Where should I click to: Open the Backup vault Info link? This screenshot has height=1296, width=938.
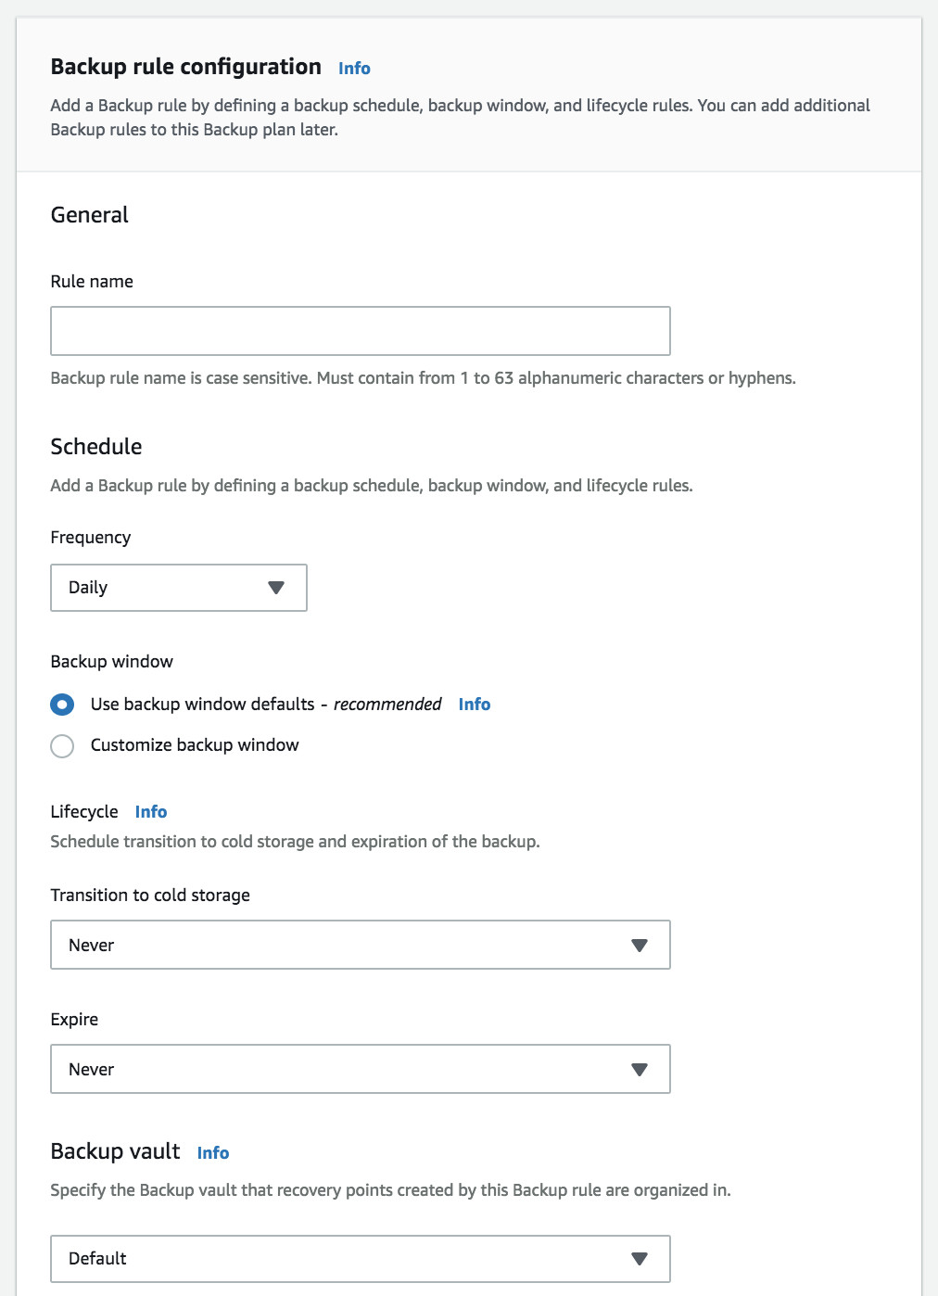point(213,1153)
